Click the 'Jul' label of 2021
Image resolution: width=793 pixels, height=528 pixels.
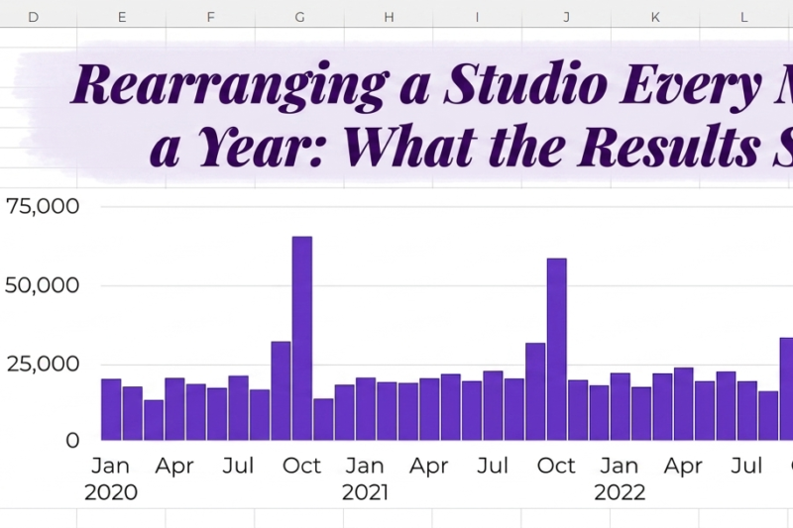coord(493,466)
